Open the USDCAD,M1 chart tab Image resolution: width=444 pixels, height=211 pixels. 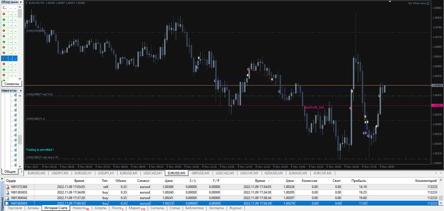coord(152,173)
